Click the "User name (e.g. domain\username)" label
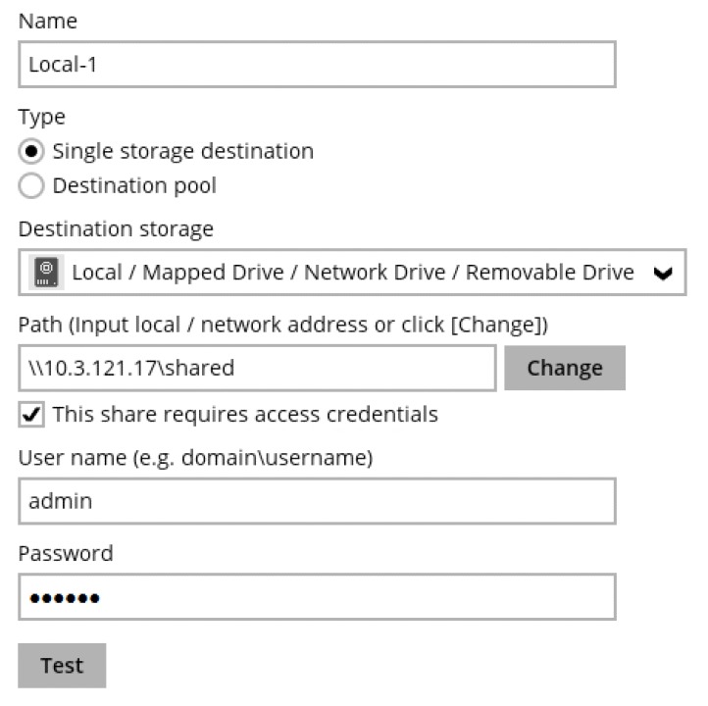The height and width of the screenshot is (706, 708). pyautogui.click(x=195, y=457)
